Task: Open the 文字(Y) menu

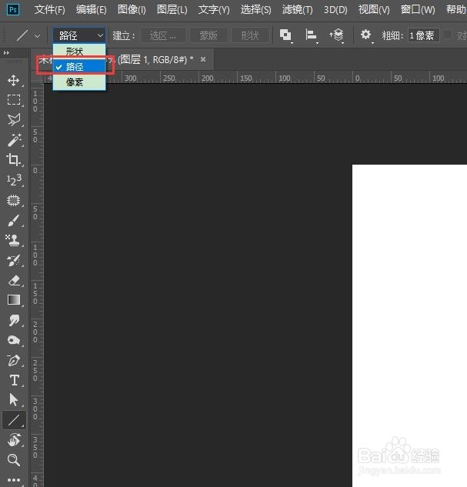Action: click(214, 10)
